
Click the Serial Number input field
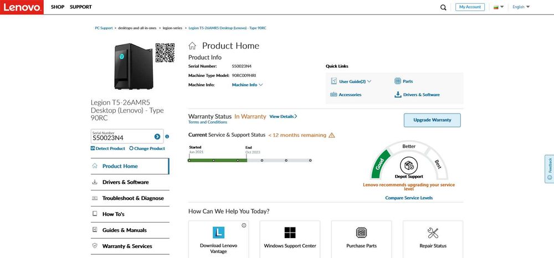click(122, 137)
